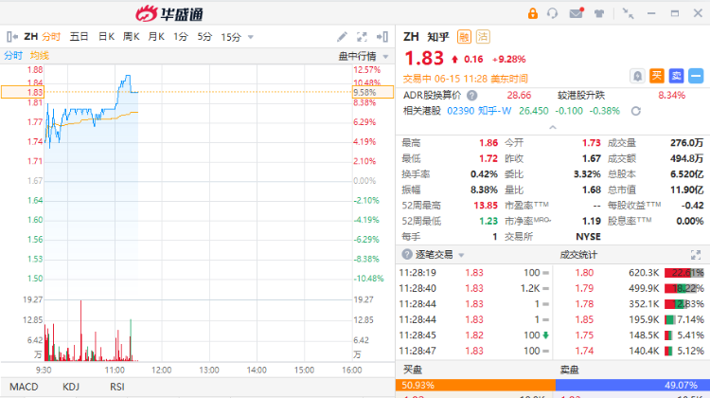Click the 融 margin badge
This screenshot has width=710, height=398.
[464, 37]
